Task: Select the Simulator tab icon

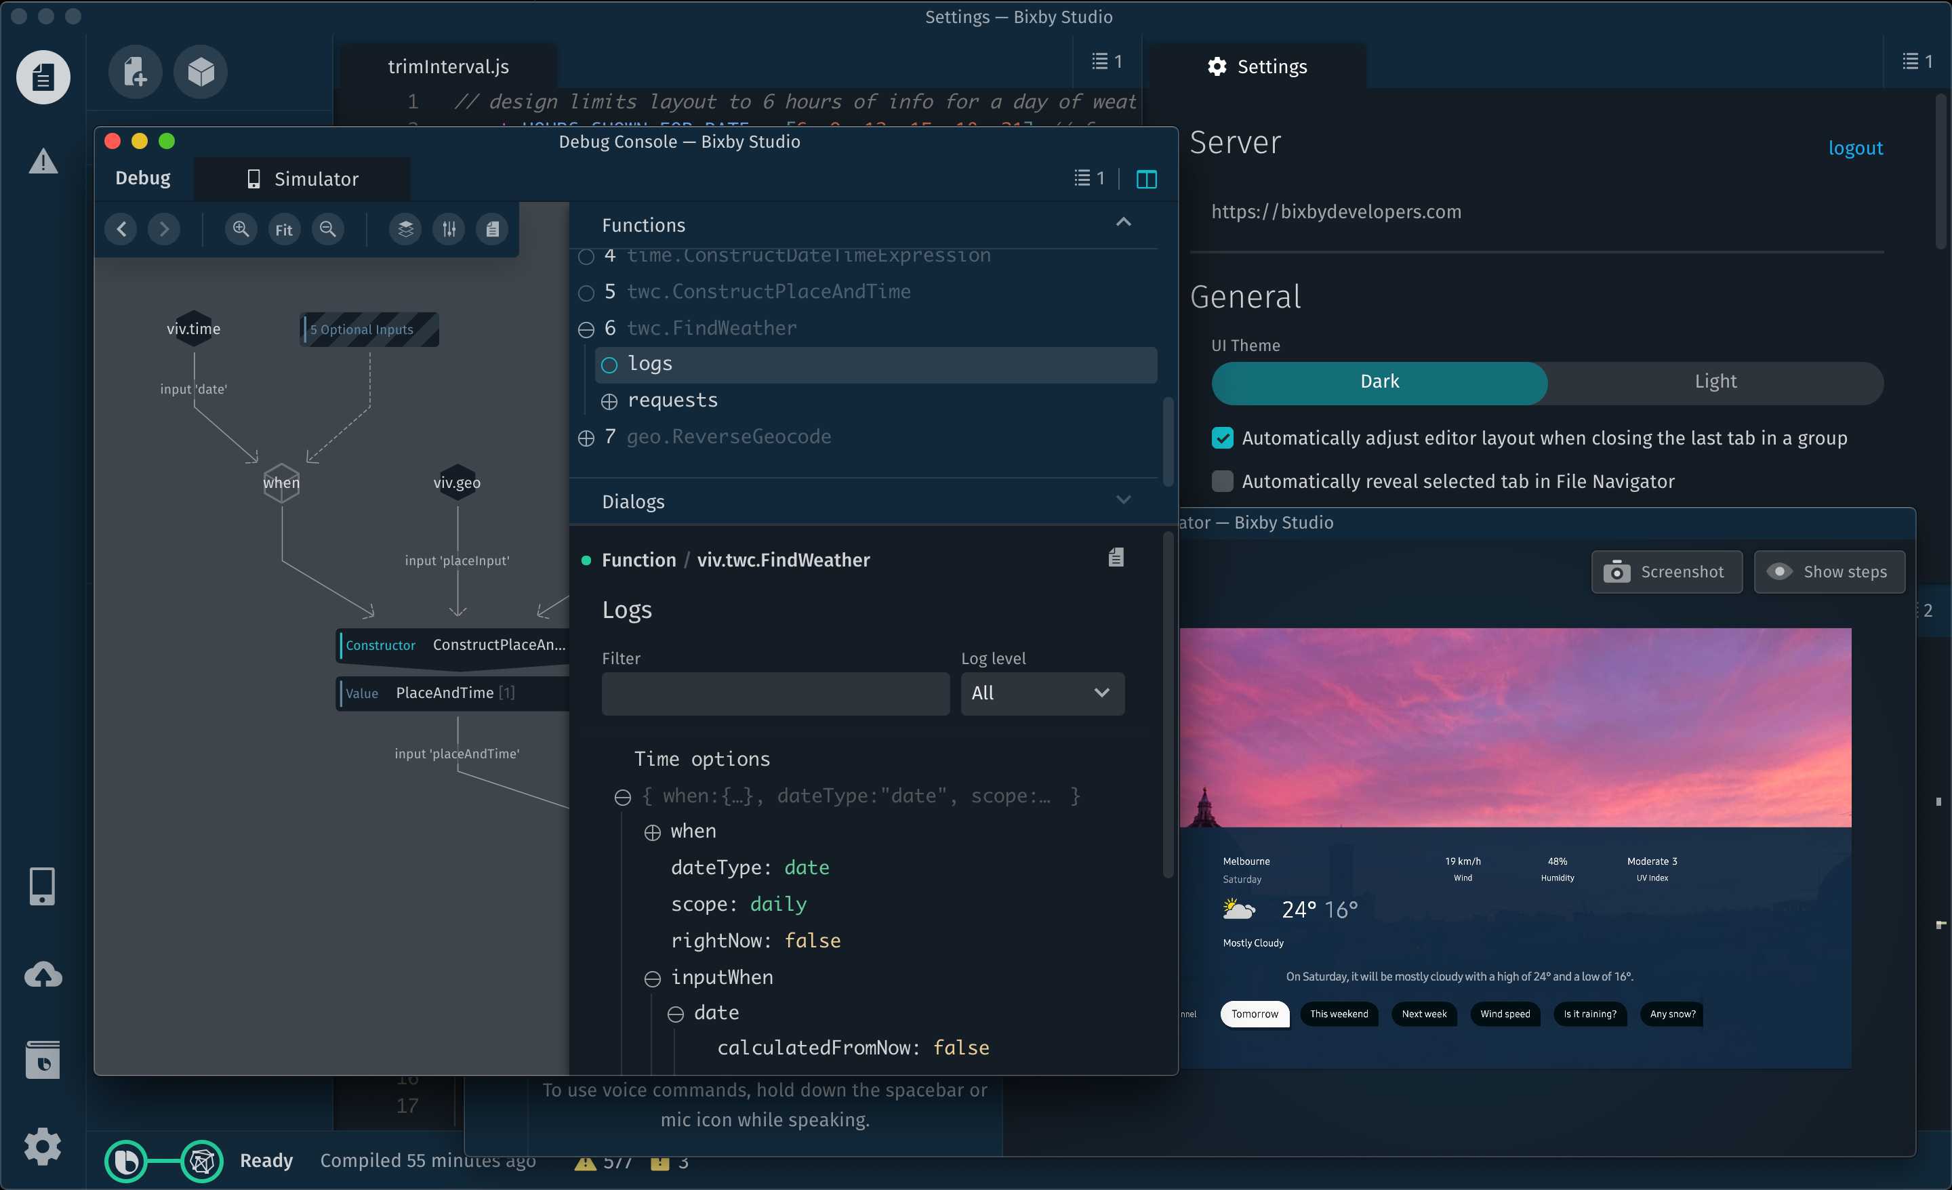Action: (x=252, y=178)
